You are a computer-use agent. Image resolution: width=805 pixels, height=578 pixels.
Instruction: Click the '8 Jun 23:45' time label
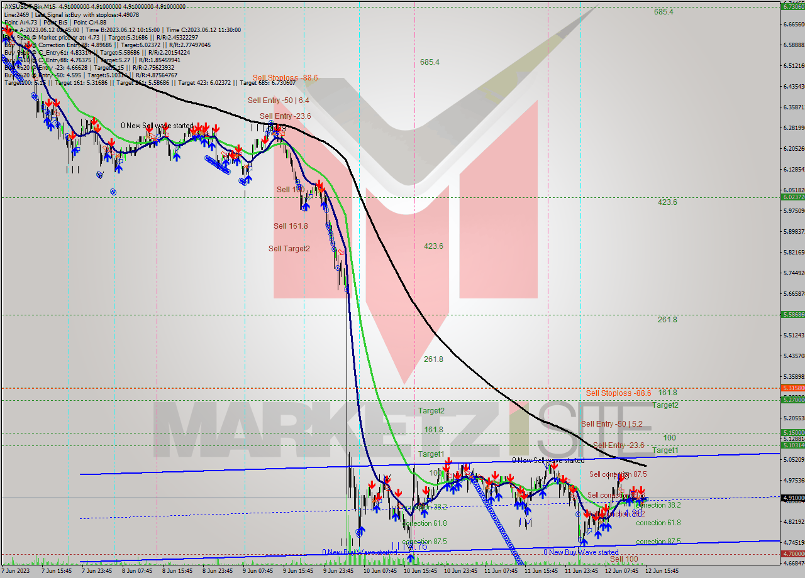click(x=218, y=571)
